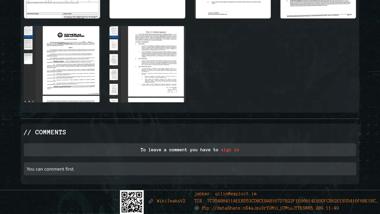380x214 pixels.
Task: Click the highlighted page 1 preview in PULS sidebar
Action: pyautogui.click(x=114, y=32)
